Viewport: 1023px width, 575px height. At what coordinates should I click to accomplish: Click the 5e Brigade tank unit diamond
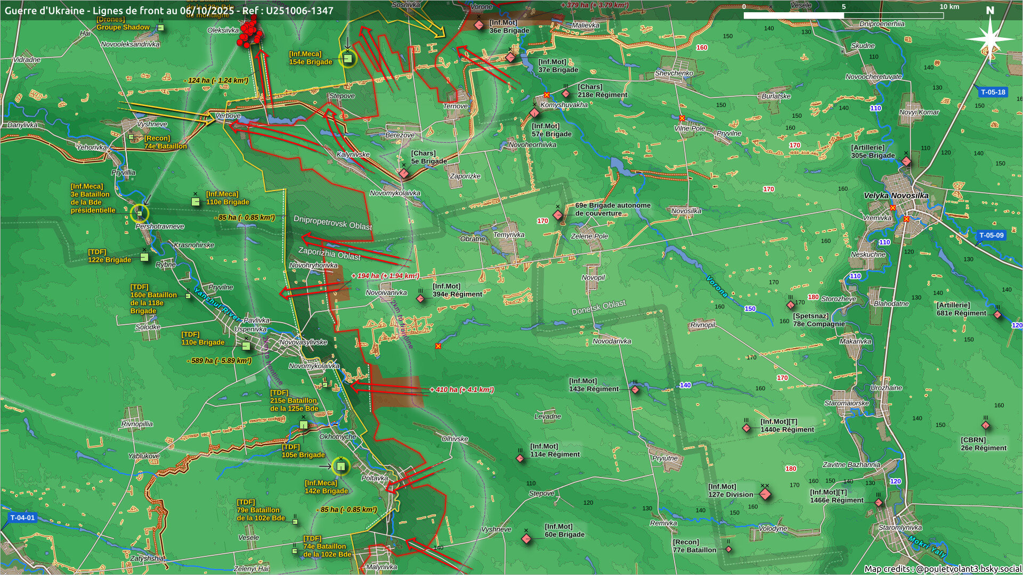tap(404, 174)
